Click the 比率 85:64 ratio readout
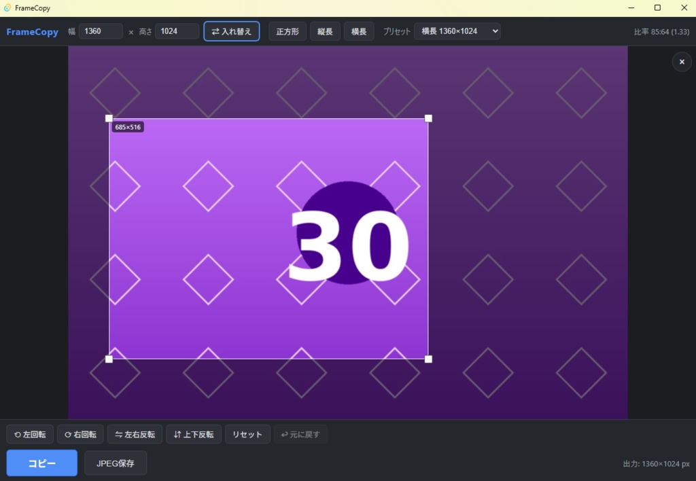This screenshot has height=481, width=696. (x=661, y=32)
